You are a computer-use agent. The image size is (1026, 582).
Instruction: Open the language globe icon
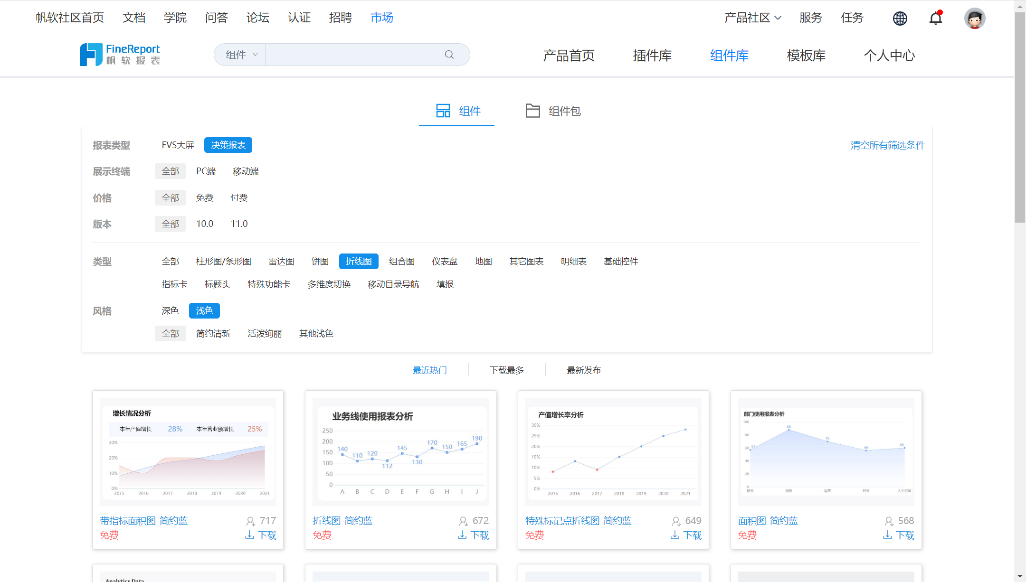click(x=900, y=19)
